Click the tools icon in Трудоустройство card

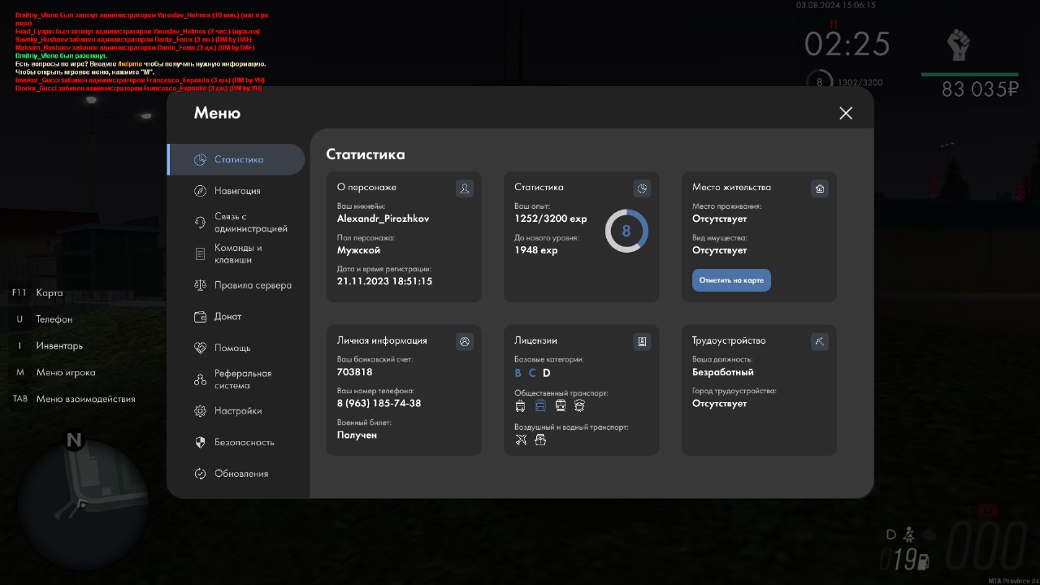pos(820,342)
